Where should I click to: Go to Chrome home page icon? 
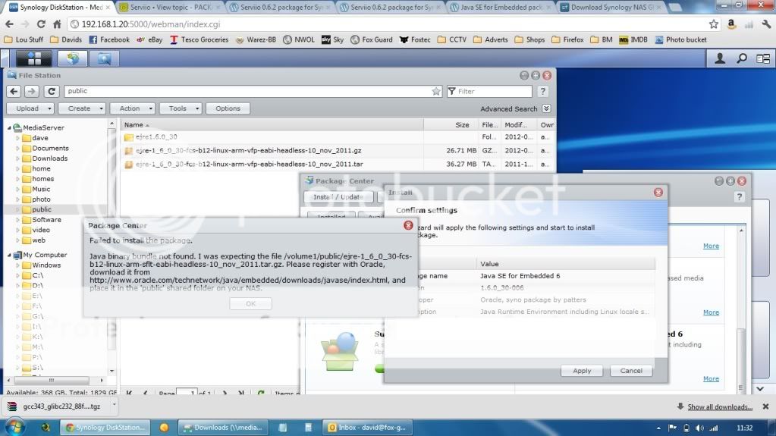[57, 24]
